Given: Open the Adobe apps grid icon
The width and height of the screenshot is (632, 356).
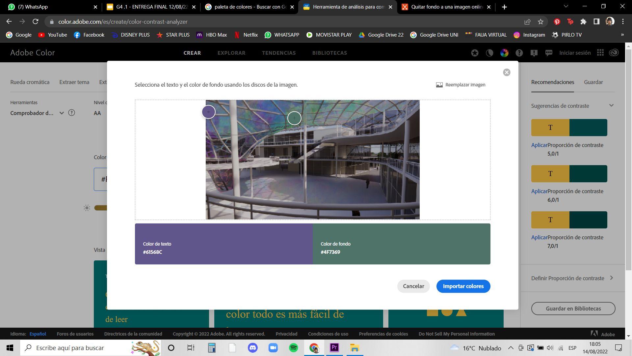Looking at the screenshot, I should click(600, 53).
